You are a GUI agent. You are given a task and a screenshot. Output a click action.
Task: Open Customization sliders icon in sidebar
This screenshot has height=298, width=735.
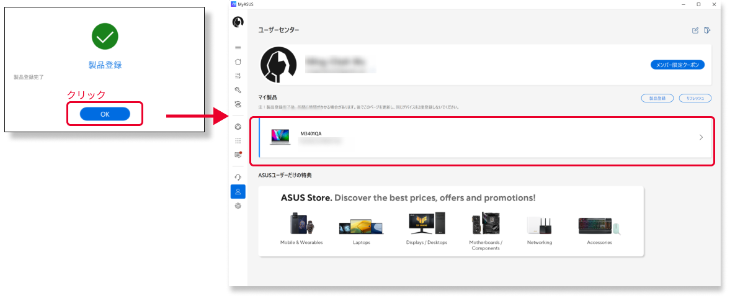[238, 76]
